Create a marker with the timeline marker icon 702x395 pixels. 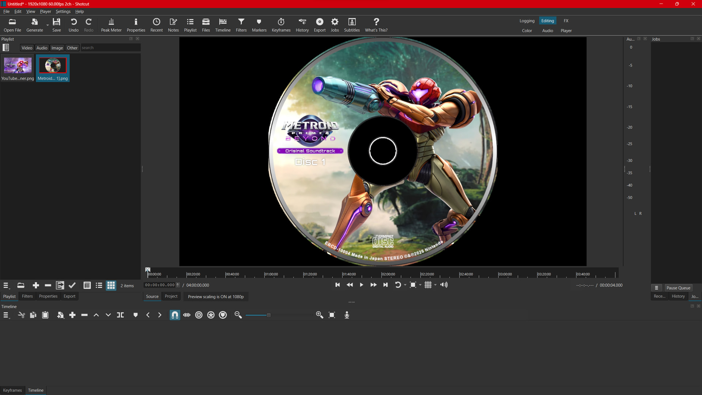(x=136, y=315)
